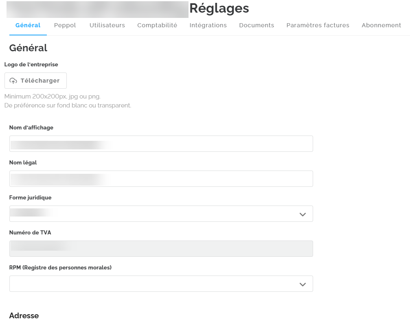
Task: Expand the RPM dropdown chevron arrow
Action: tap(303, 284)
